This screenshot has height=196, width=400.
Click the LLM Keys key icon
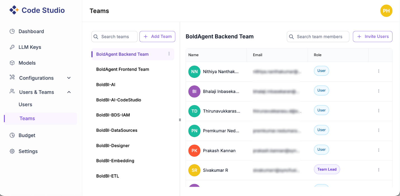point(12,47)
